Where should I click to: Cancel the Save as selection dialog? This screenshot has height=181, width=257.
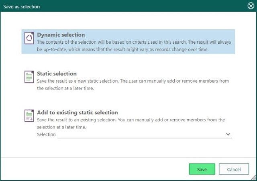(234, 169)
